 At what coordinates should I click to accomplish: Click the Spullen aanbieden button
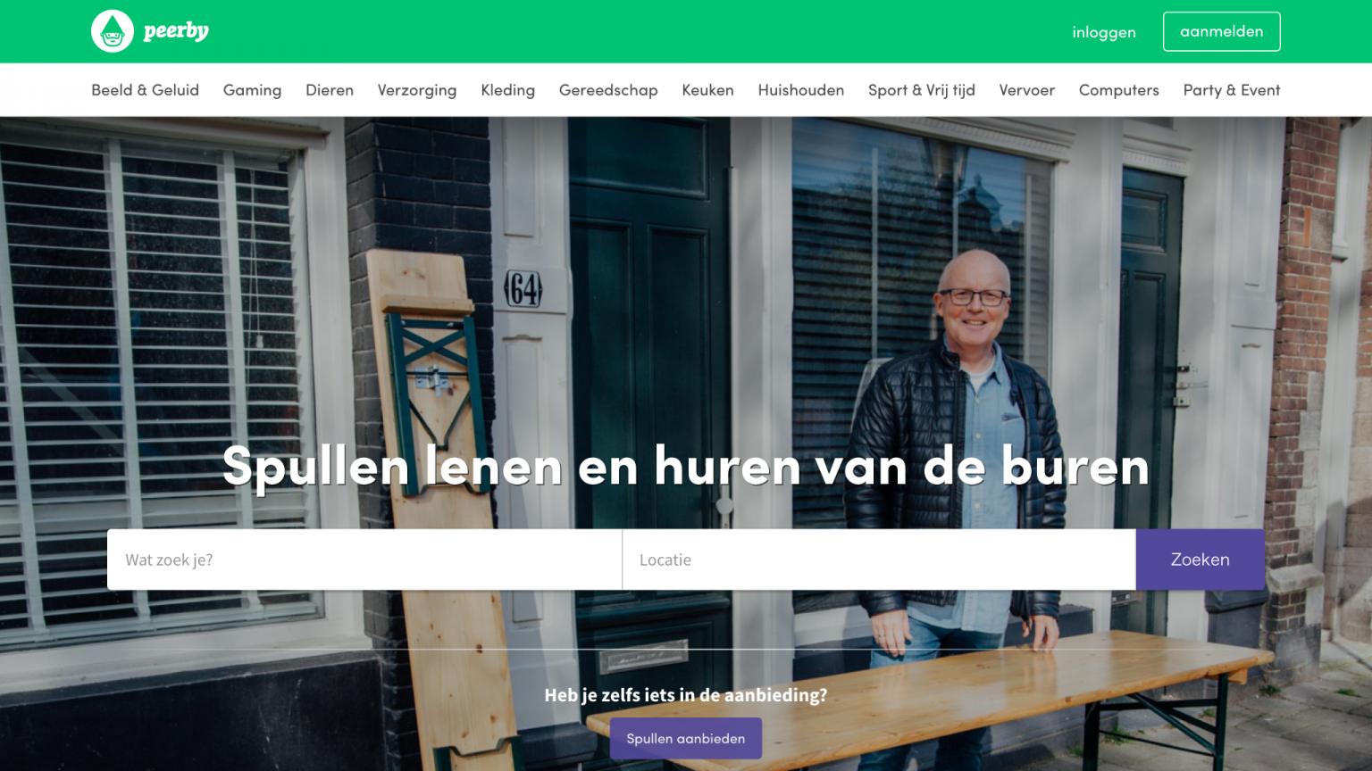pyautogui.click(x=686, y=738)
